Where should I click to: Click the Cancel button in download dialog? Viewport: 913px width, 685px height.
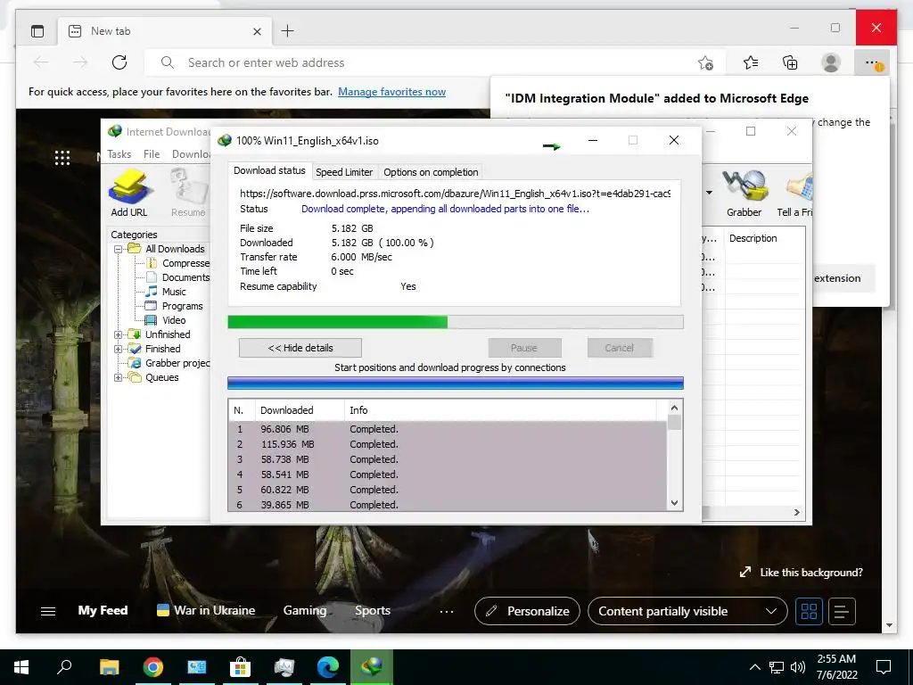619,348
